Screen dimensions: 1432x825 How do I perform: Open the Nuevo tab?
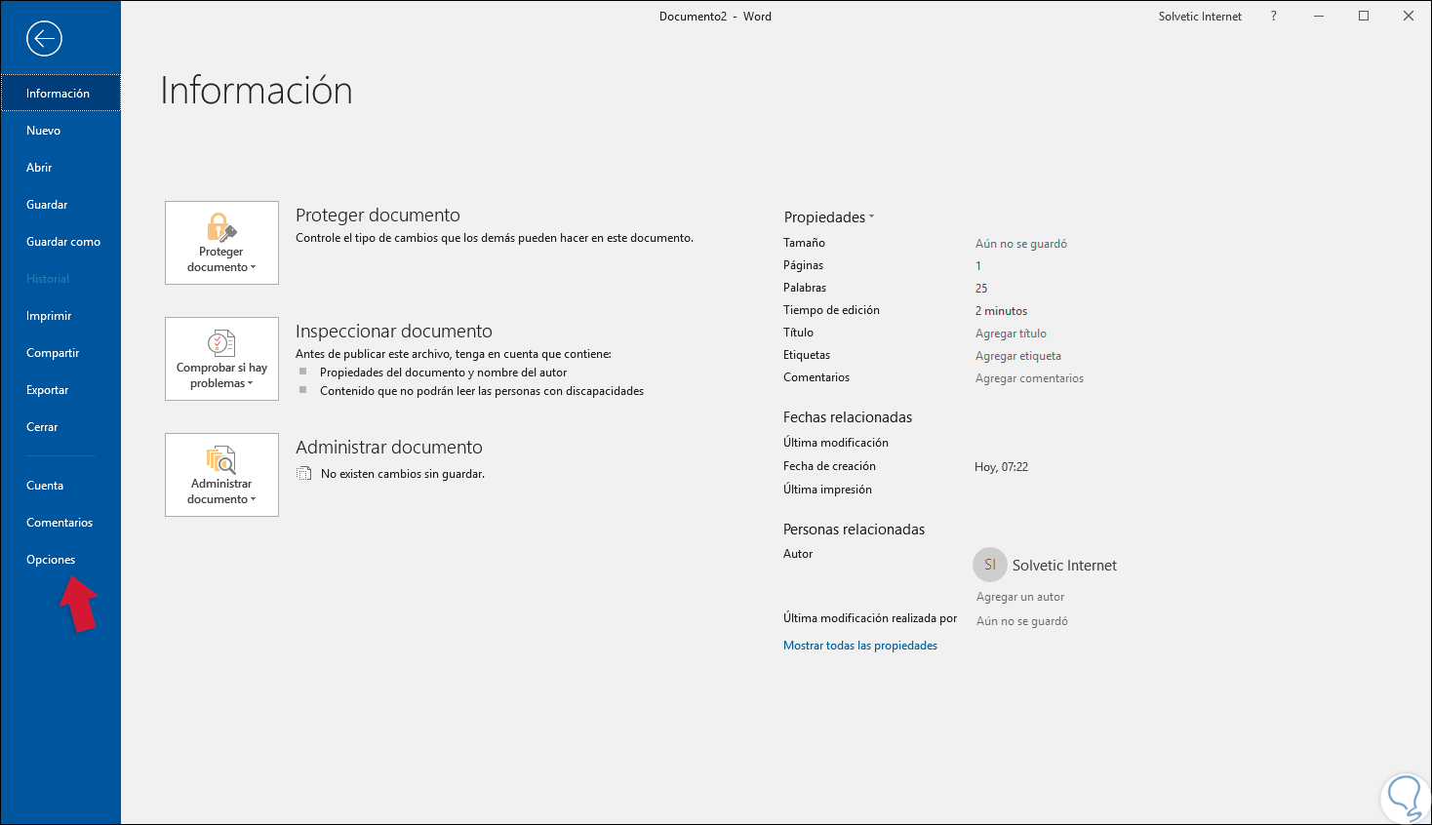60,131
